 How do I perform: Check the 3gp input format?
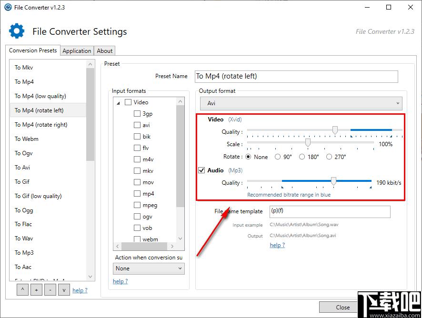137,113
